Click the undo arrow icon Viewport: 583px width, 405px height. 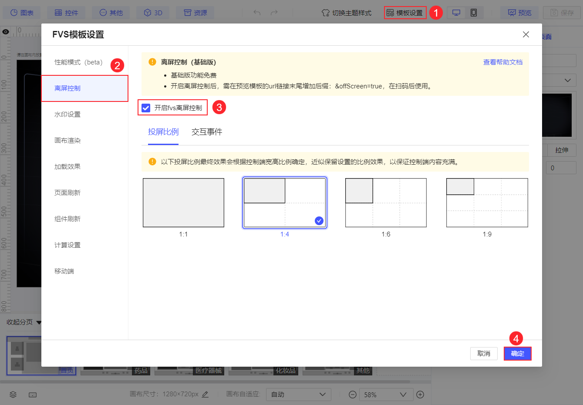pyautogui.click(x=257, y=13)
